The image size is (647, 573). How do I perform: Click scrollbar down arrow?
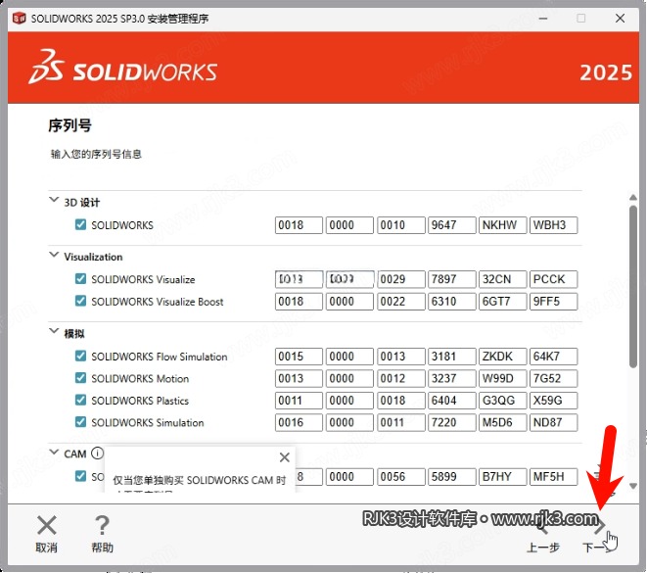[633, 486]
